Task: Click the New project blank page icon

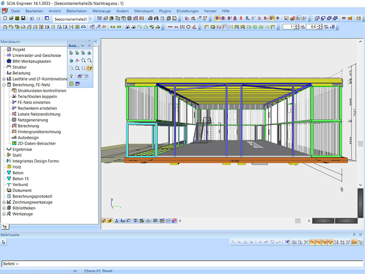Action: tap(5, 18)
